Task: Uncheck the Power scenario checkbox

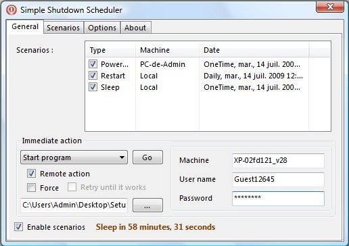Action: [x=93, y=64]
